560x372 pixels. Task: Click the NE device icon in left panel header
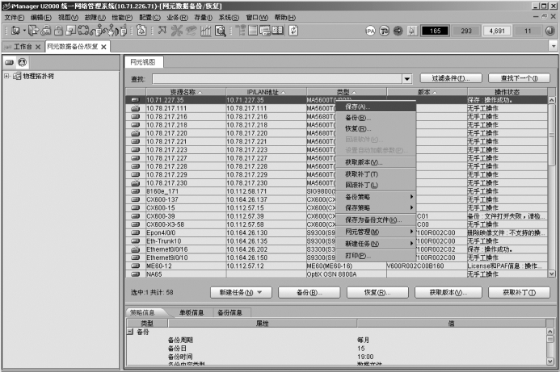pos(9,62)
